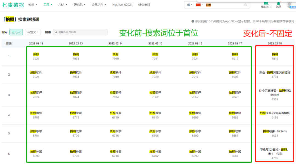This screenshot has height=164, width=296.
Task: Open the 拍照翻译 - triplens keyword
Action: [275, 131]
